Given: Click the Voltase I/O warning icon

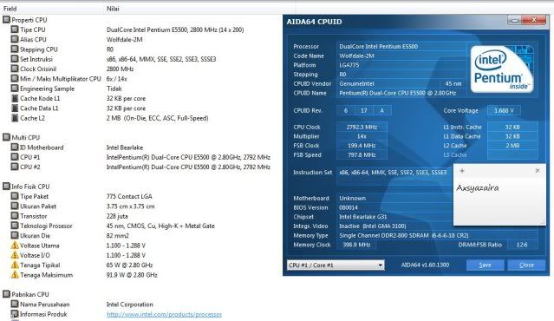Looking at the screenshot, I should click(15, 255).
